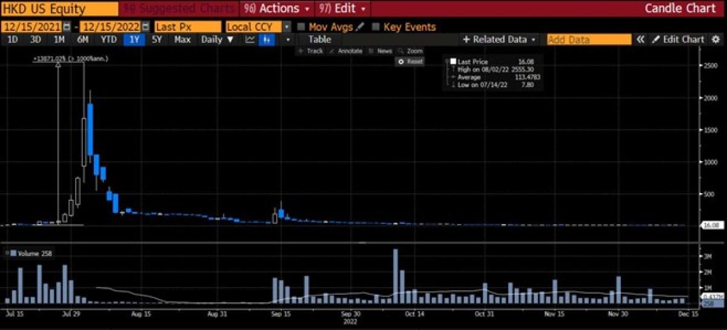
Task: Click the Mov Avgs pencil icon
Action: tap(360, 27)
